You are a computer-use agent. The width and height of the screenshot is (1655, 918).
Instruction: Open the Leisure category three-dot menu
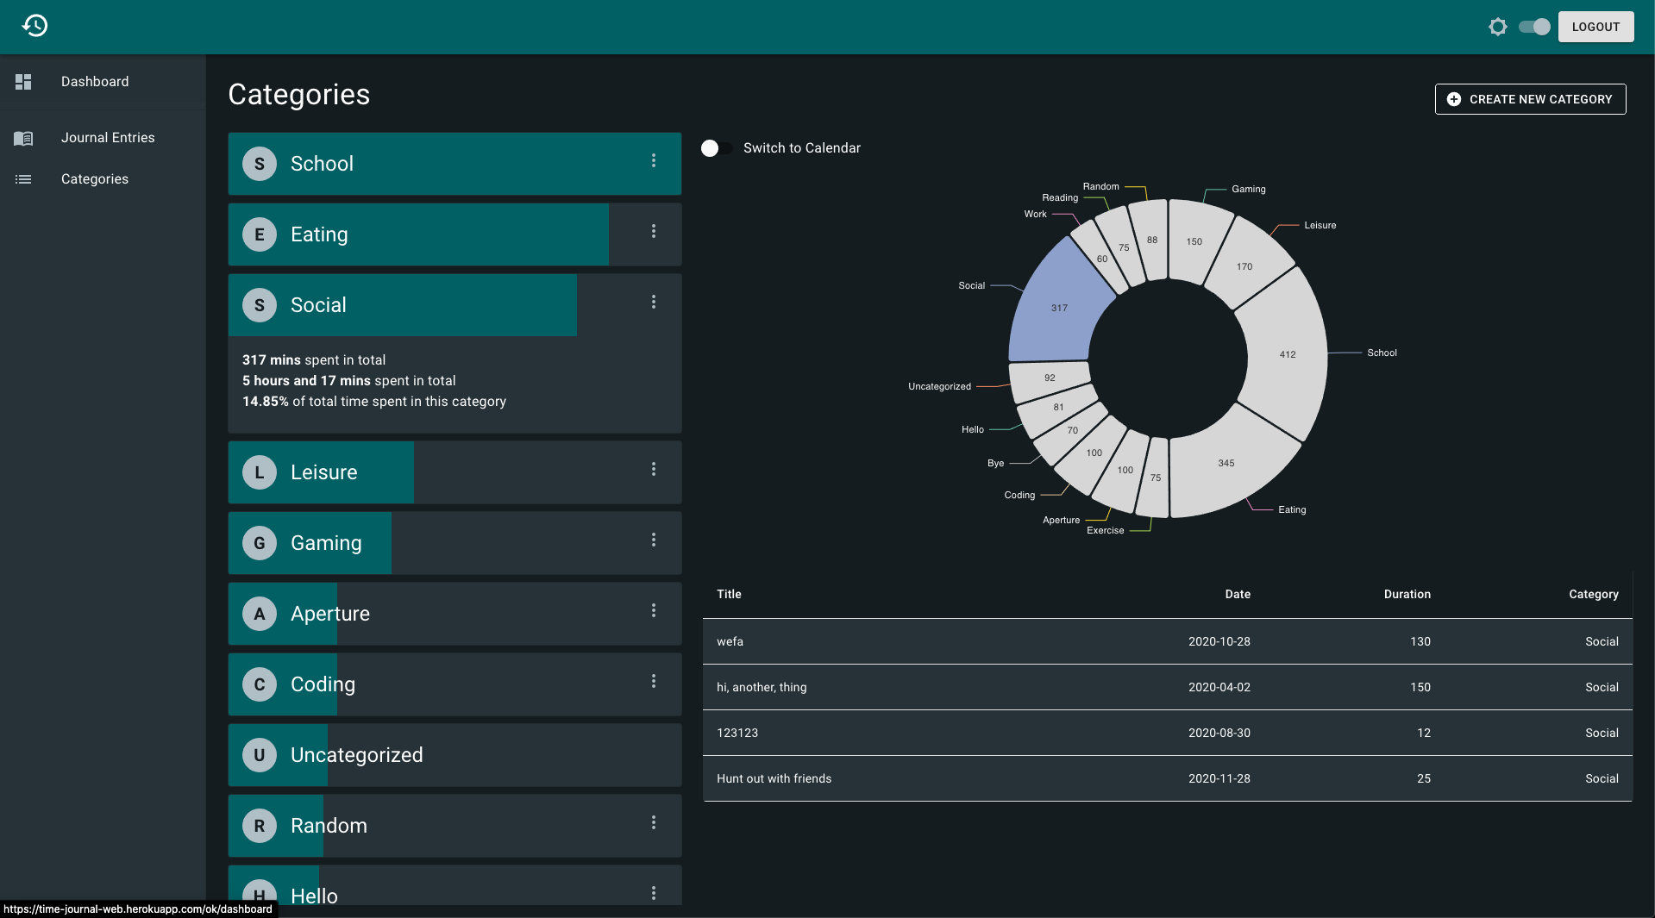coord(654,469)
